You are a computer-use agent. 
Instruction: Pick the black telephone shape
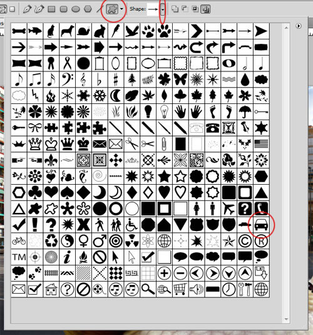tap(213, 128)
